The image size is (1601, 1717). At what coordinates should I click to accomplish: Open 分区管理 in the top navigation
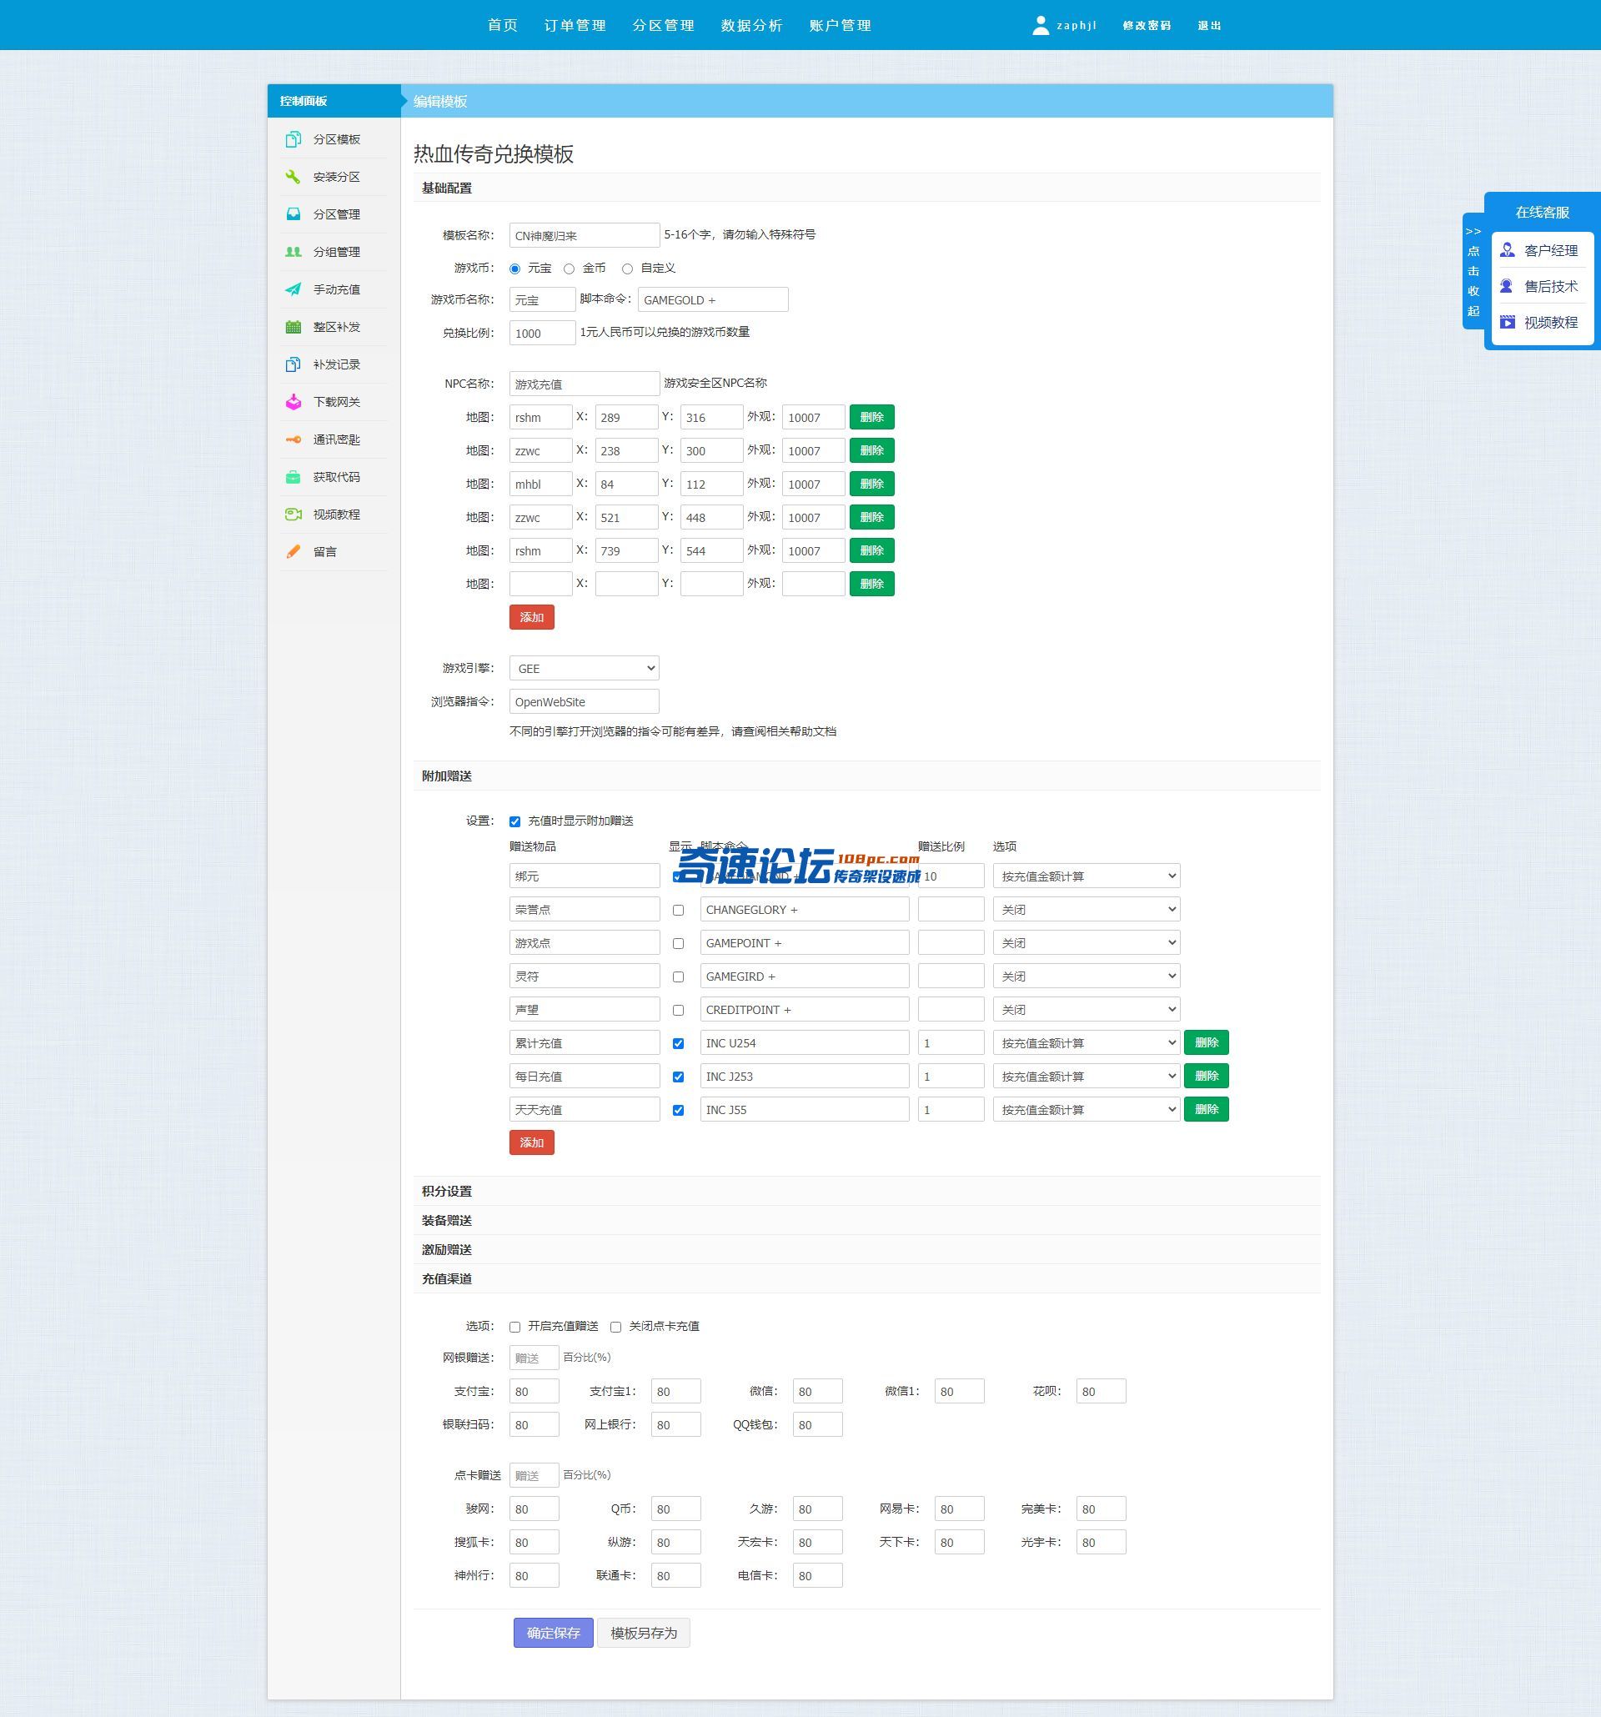pyautogui.click(x=663, y=25)
